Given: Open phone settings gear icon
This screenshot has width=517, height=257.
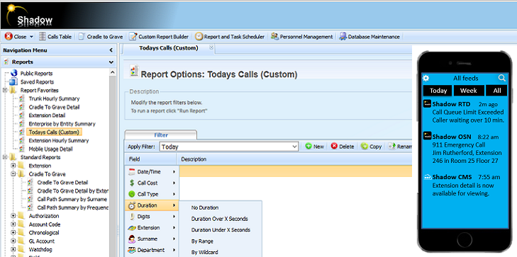Looking at the screenshot, I should [426, 79].
